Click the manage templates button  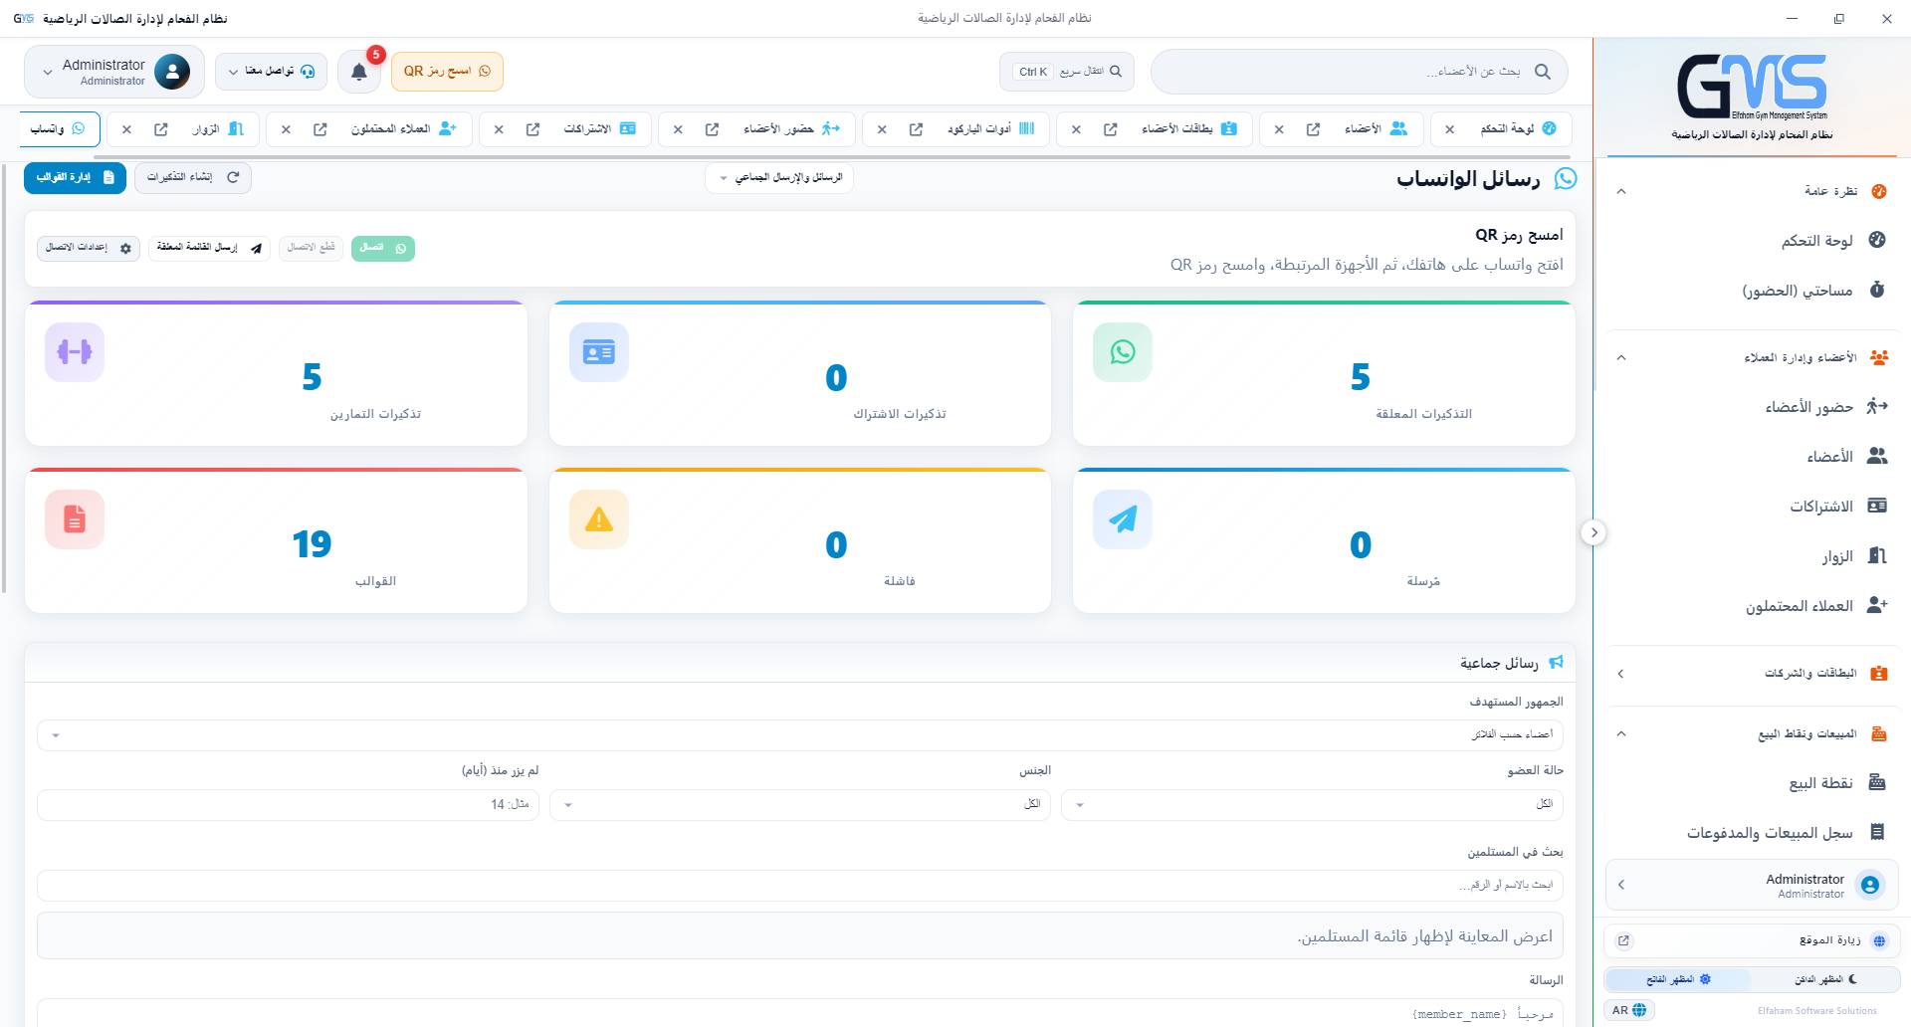(75, 177)
